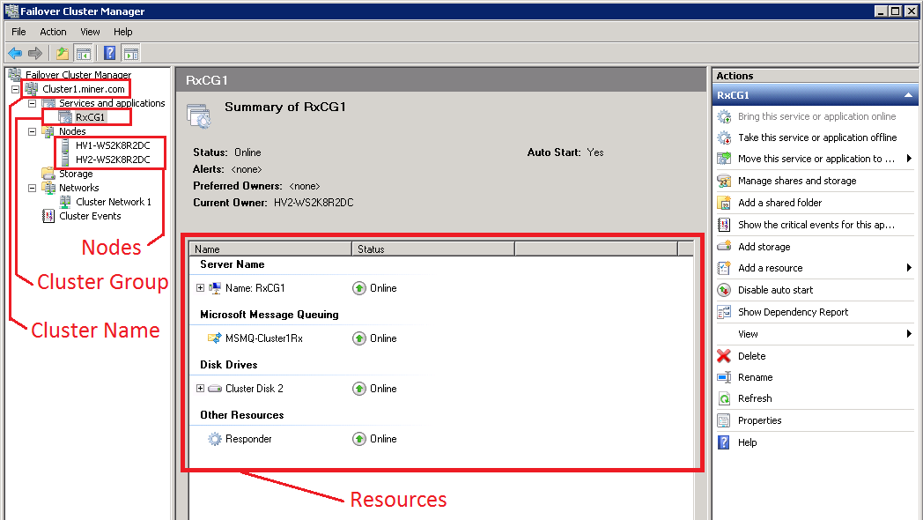This screenshot has height=520, width=923.
Task: Select the HV1-WS2K8R2DC node
Action: click(112, 145)
